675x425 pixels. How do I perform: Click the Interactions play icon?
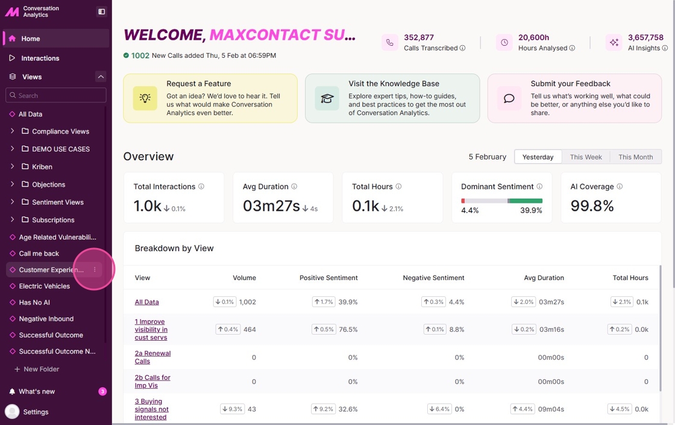click(x=12, y=58)
